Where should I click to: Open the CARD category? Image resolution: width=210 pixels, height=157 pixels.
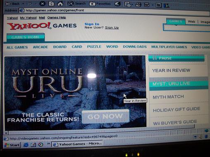[77, 47]
